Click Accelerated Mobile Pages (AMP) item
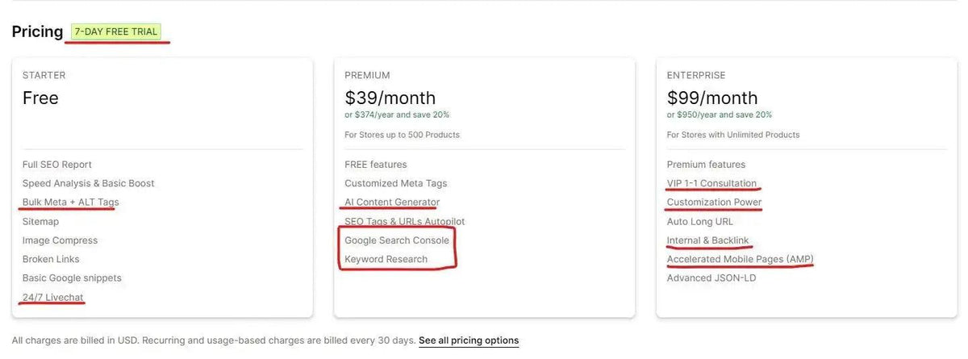Image resolution: width=968 pixels, height=359 pixels. [x=741, y=259]
